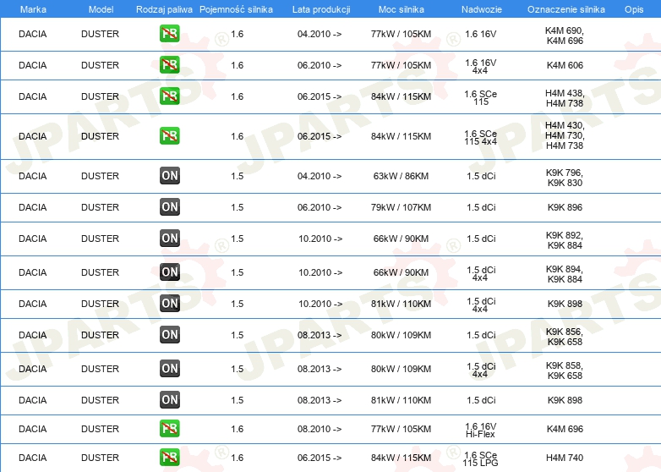Click the petrol icon in the first DUSTER row
This screenshot has height=472, width=661.
point(169,34)
